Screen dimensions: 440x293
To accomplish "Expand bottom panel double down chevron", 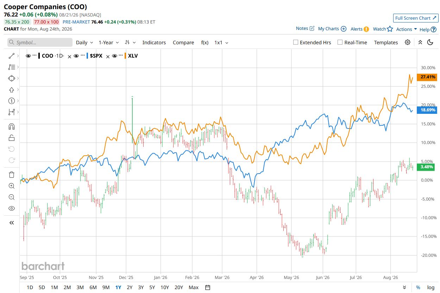I will pos(404,287).
